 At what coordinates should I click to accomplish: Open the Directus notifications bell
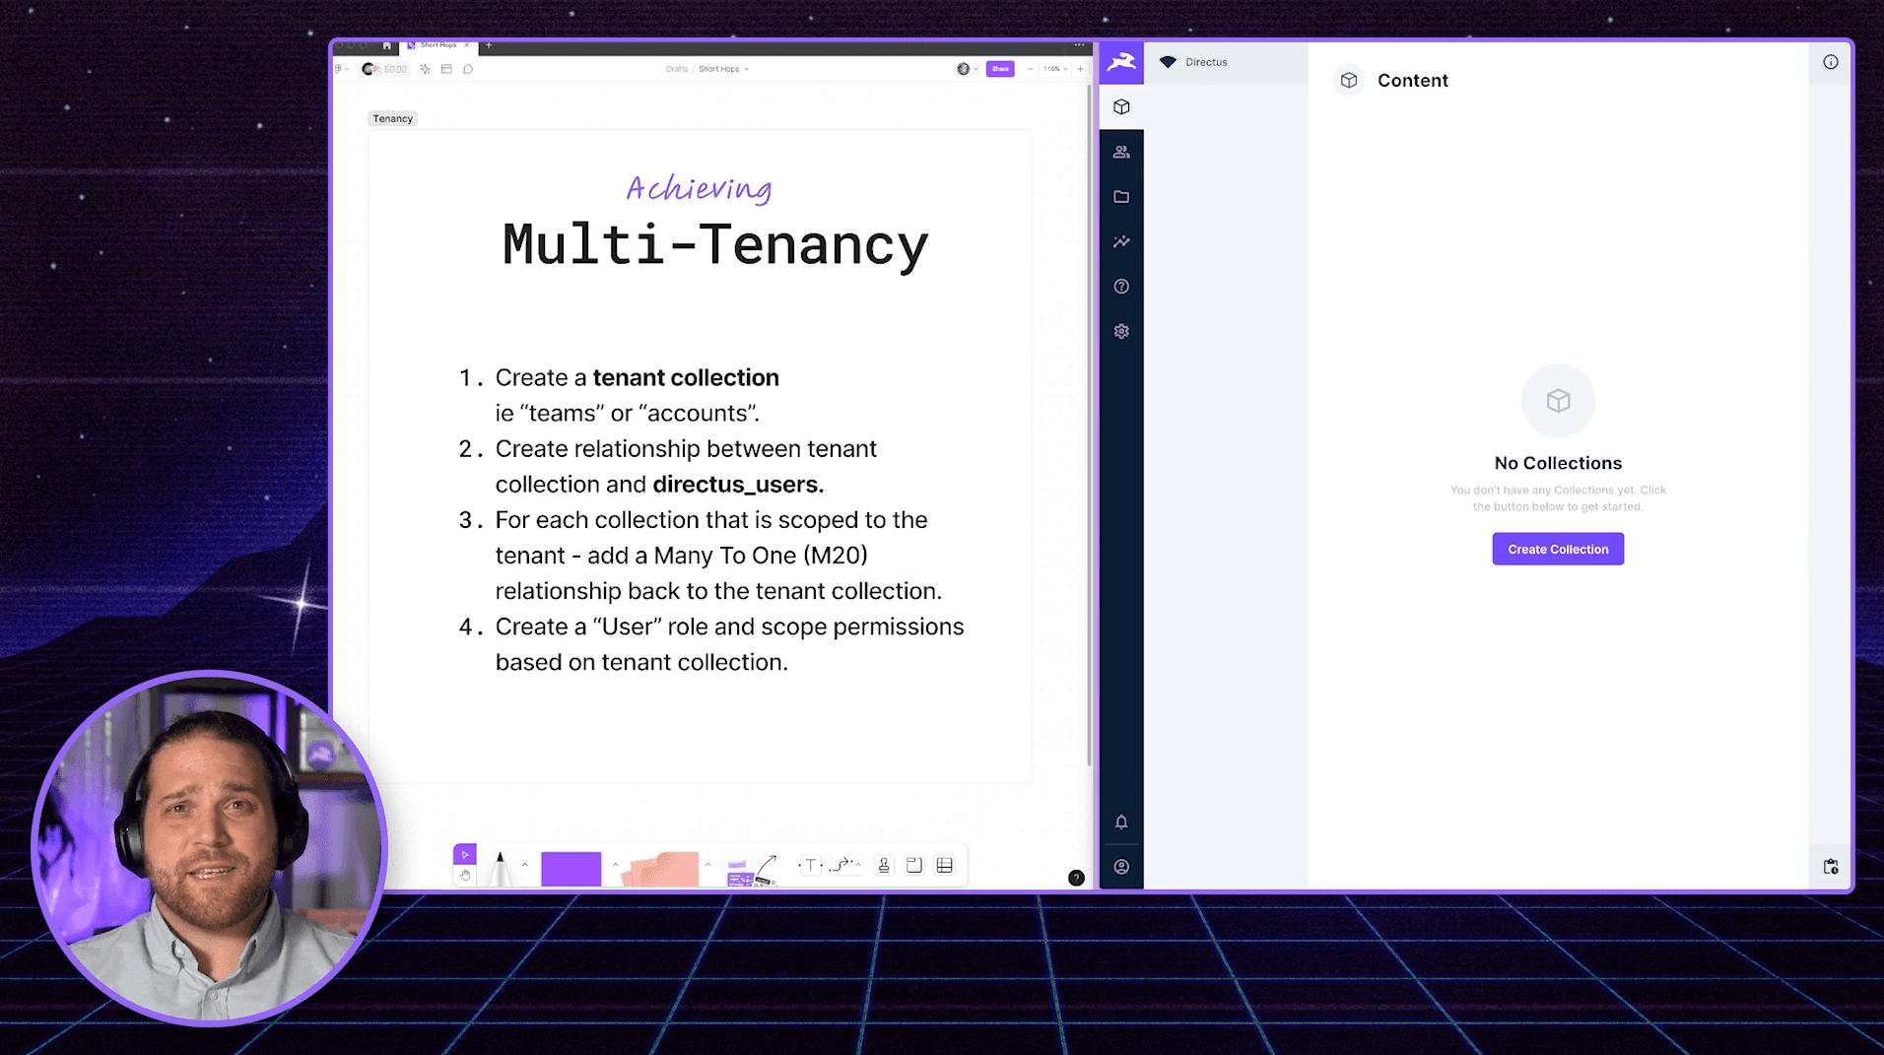pyautogui.click(x=1121, y=822)
